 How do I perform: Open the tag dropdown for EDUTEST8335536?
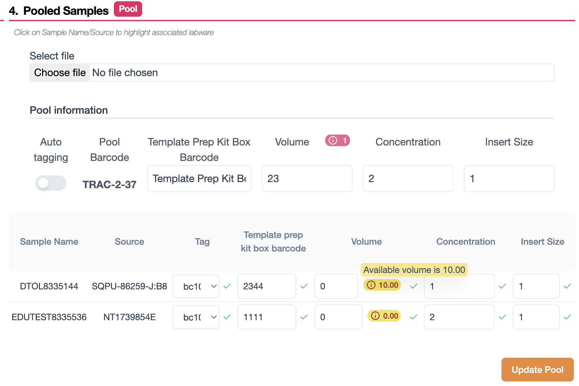point(196,317)
